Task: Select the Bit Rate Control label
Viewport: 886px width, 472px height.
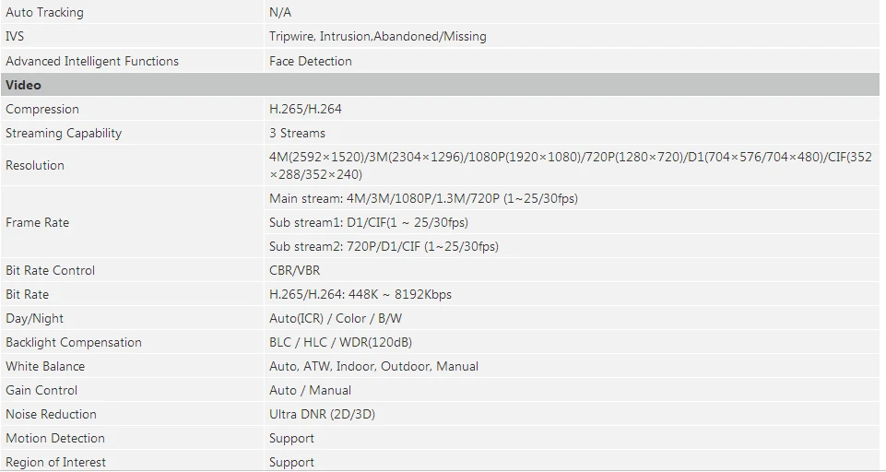Action: 51,270
